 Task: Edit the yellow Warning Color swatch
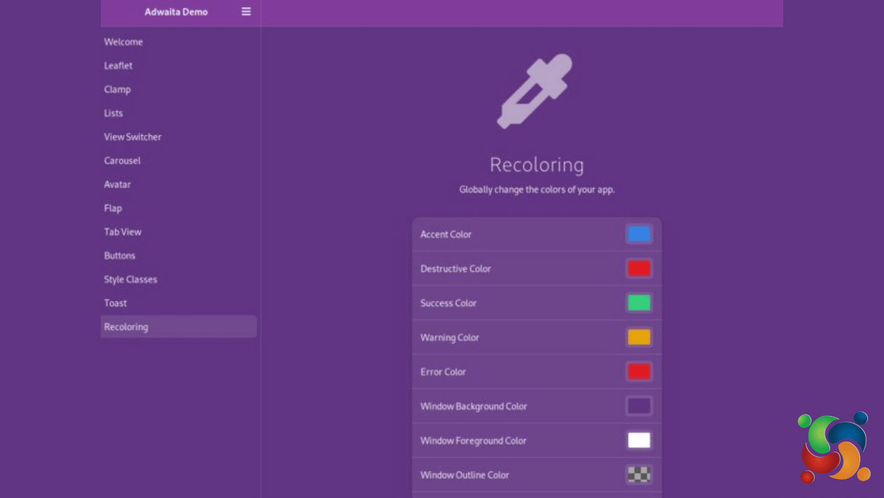[x=639, y=337]
